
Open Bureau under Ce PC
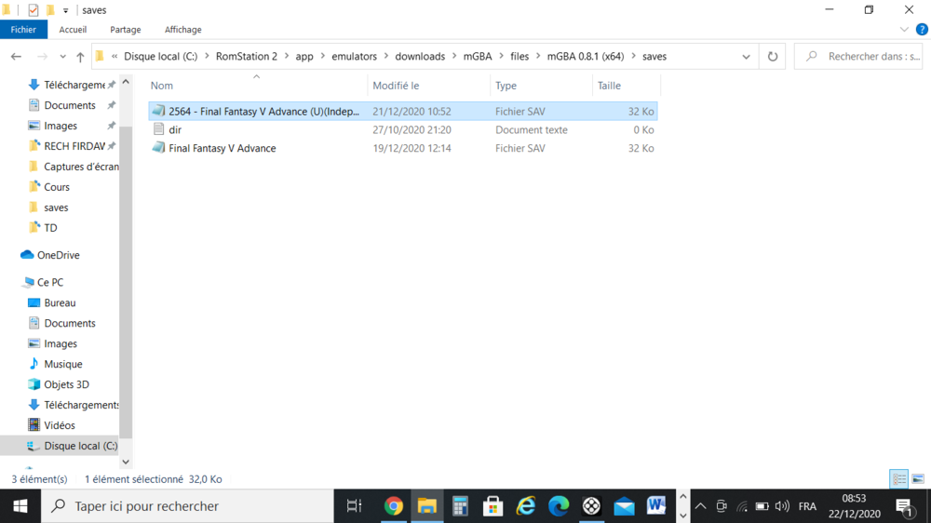pos(60,302)
